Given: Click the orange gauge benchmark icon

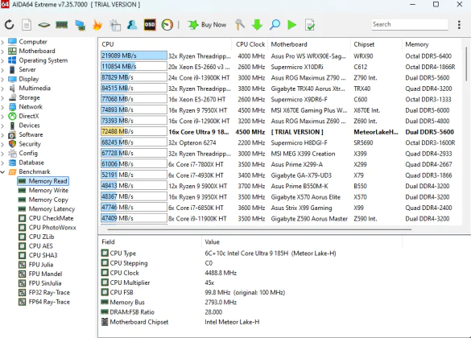Looking at the screenshot, I should pos(167,25).
